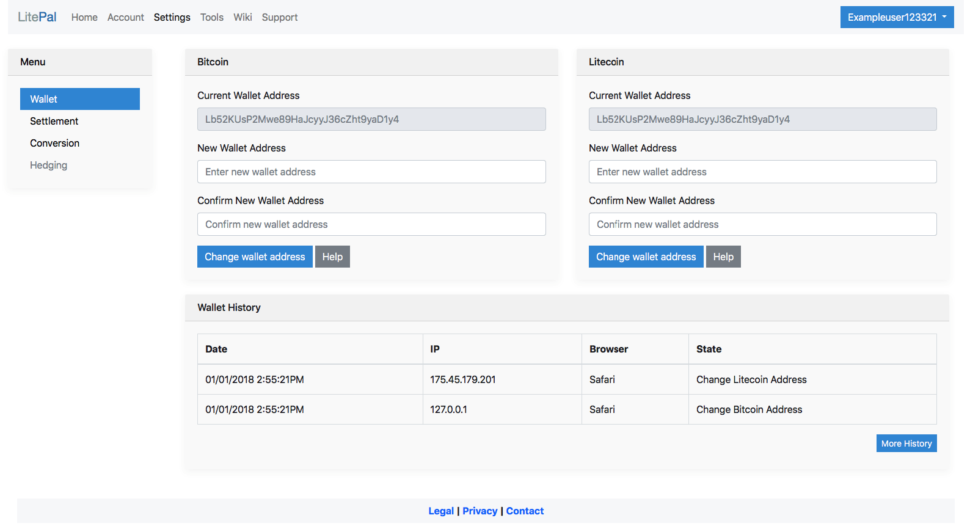The image size is (970, 526).
Task: Click the More History button
Action: [906, 444]
